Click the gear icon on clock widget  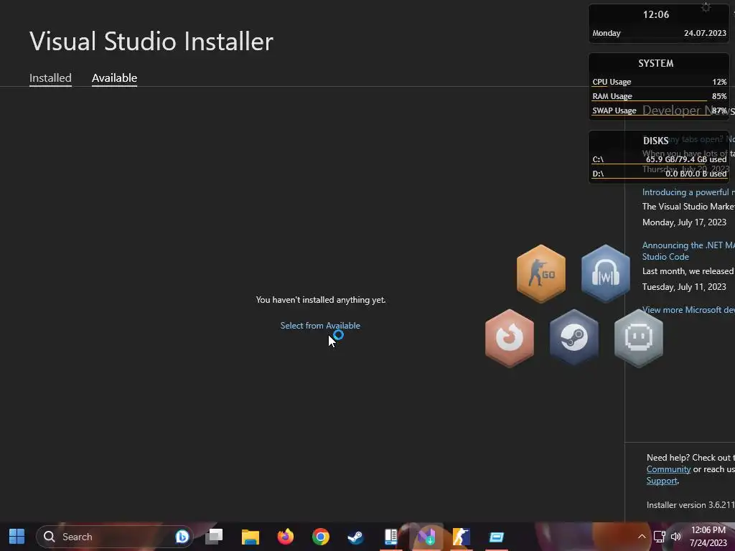(706, 7)
